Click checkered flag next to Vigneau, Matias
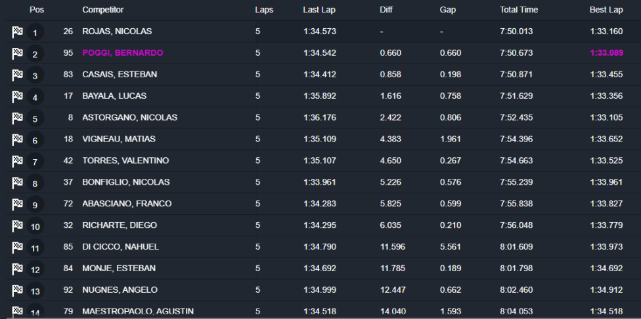The width and height of the screenshot is (641, 319). [x=17, y=140]
